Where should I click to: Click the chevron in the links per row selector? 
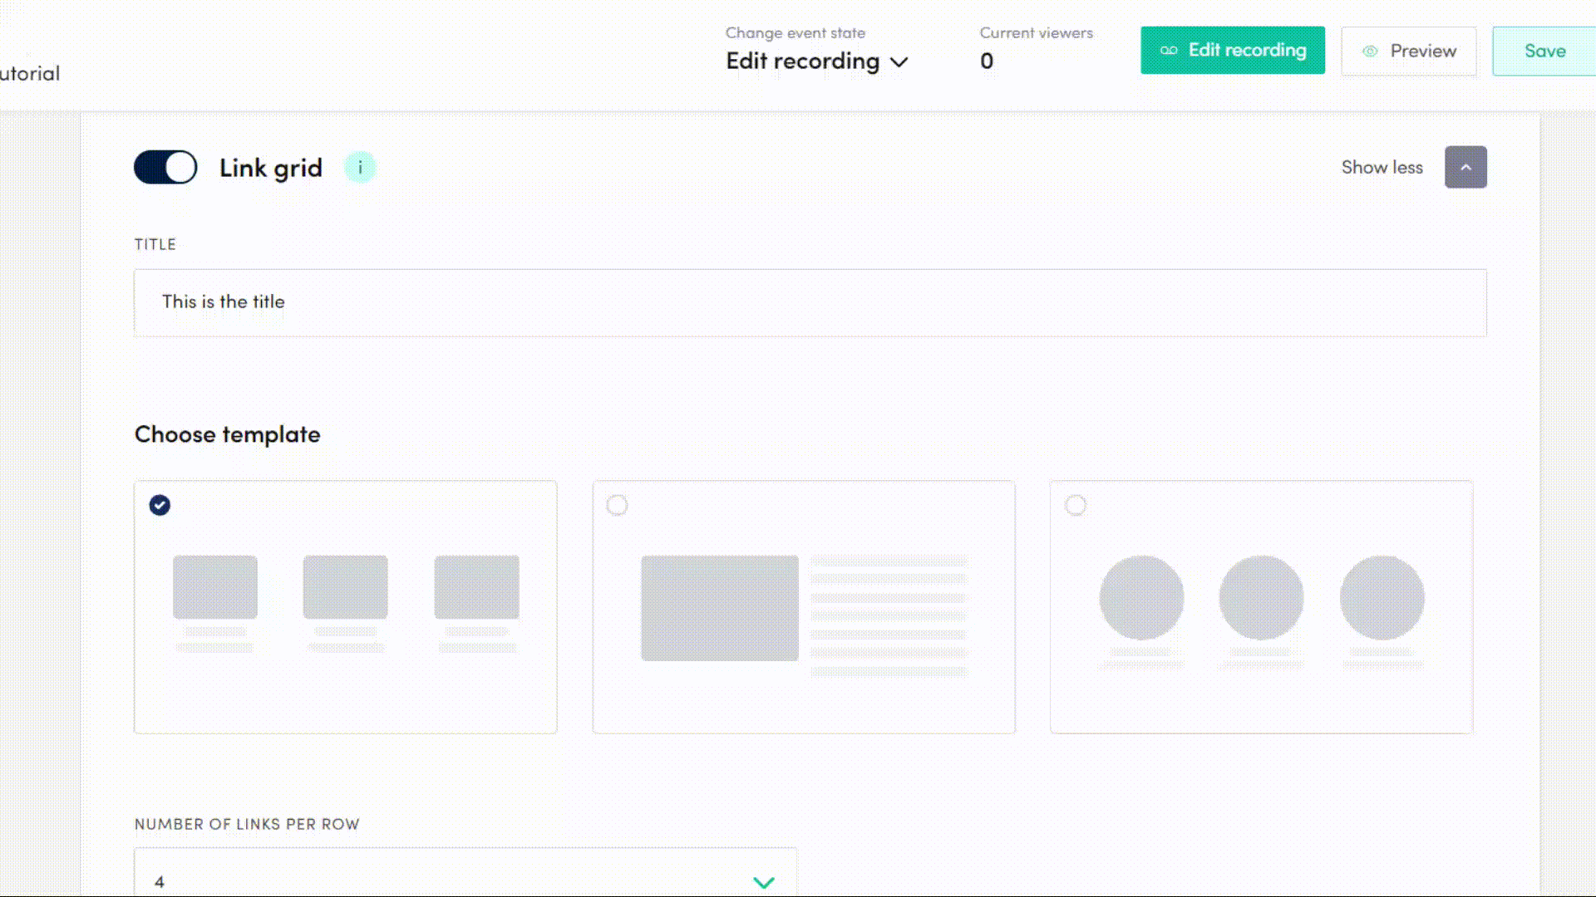763,882
